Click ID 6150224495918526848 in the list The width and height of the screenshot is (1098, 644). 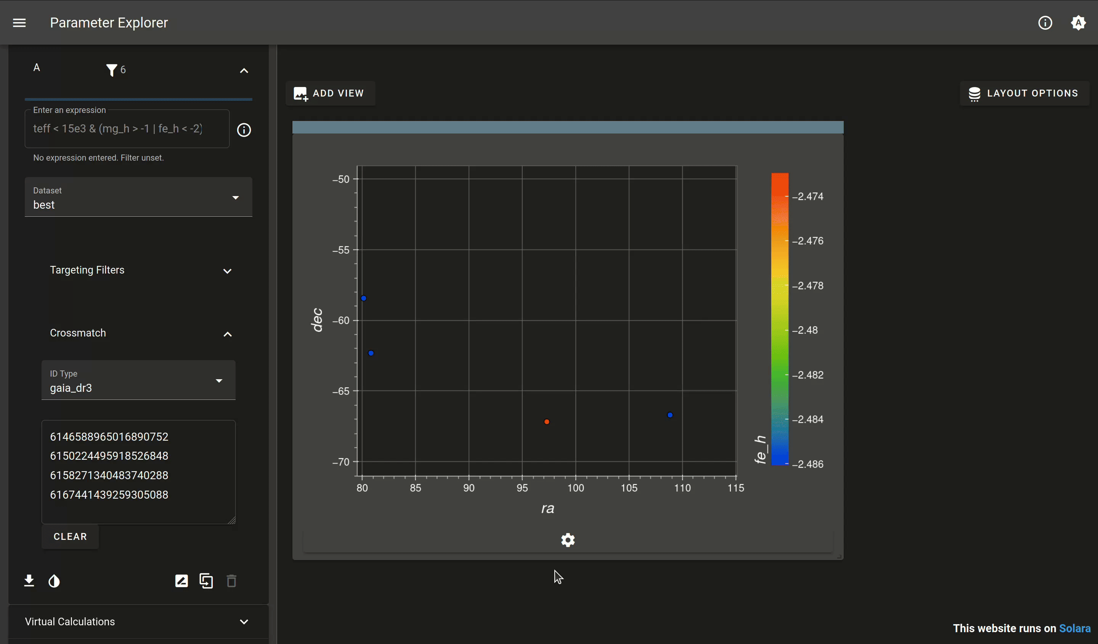(x=109, y=456)
